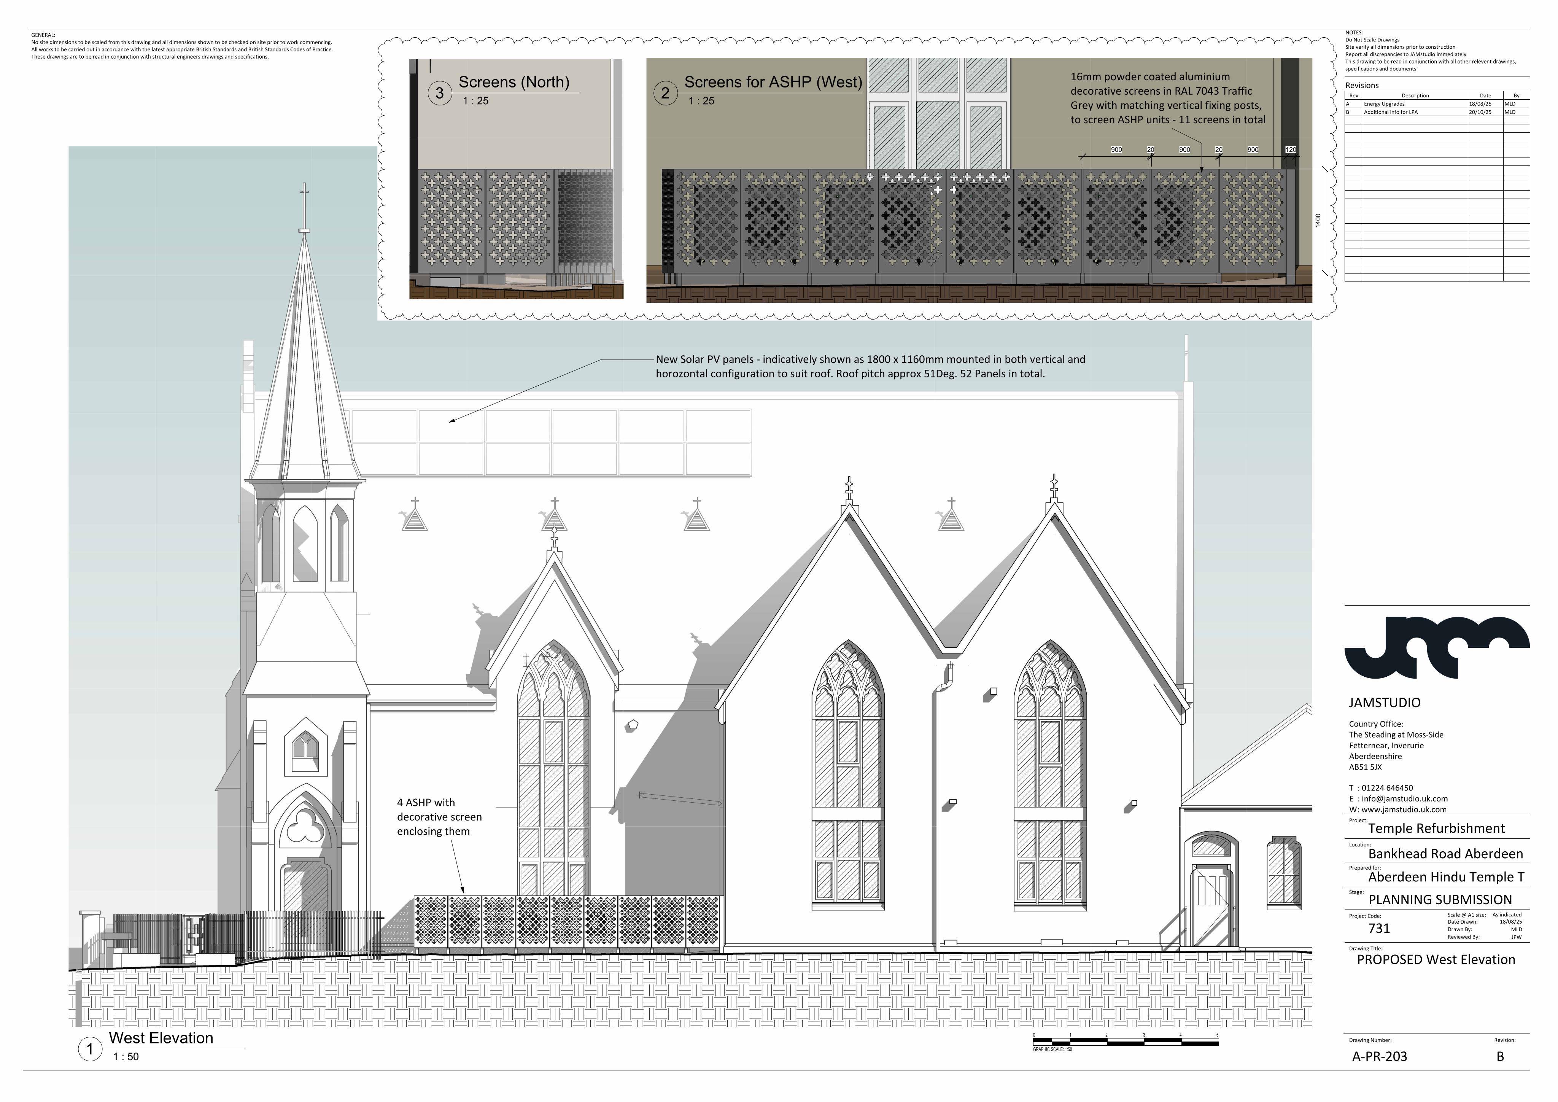Click the '120' dimension label
The image size is (1558, 1102).
[1290, 149]
